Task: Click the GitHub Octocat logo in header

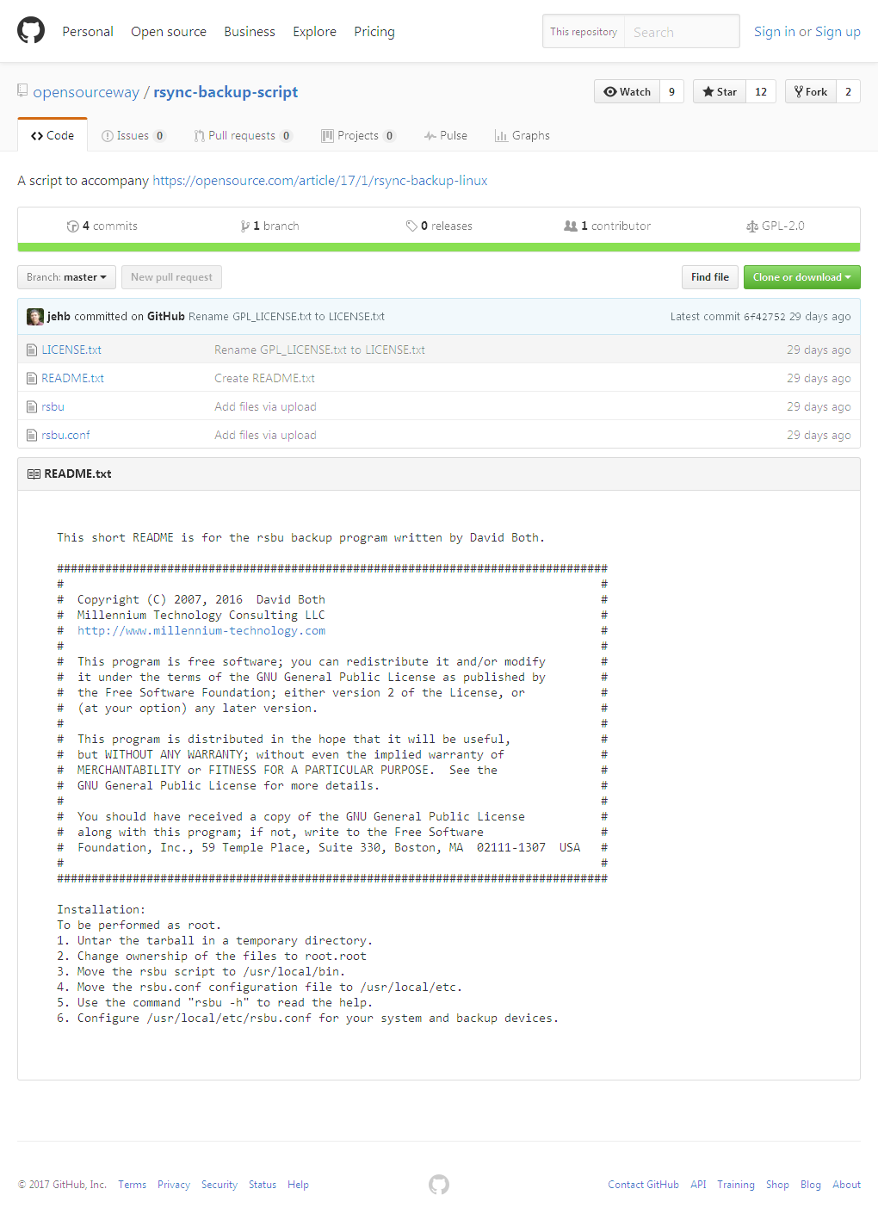Action: pos(31,31)
